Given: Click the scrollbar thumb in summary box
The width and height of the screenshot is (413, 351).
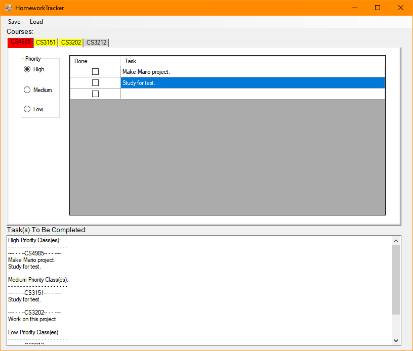Looking at the screenshot, I should tap(396, 280).
